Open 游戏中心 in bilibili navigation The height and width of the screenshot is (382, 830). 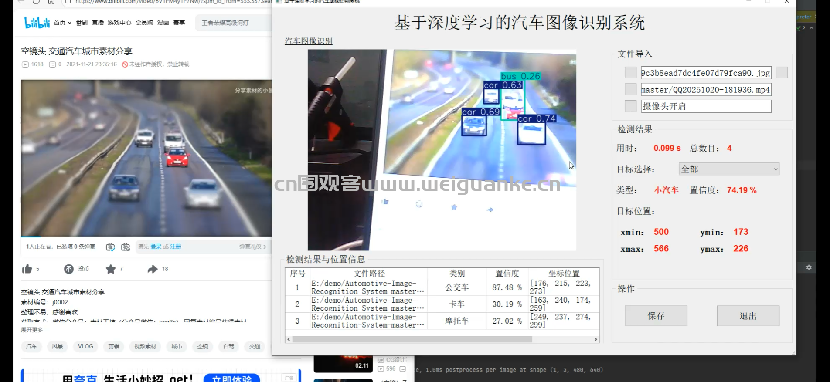coord(119,23)
